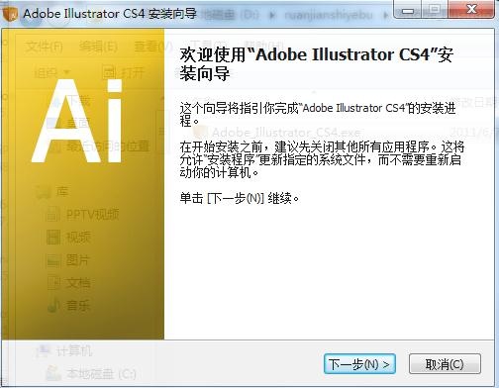Click the title text Adobe Illustrator CS4 安装向导
The height and width of the screenshot is (388, 499).
[x=110, y=14]
